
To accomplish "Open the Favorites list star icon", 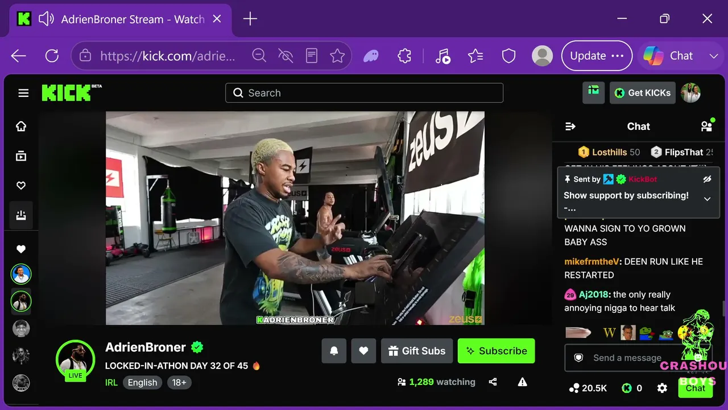I will tap(475, 56).
